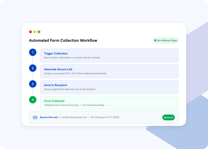Image resolution: width=208 pixels, height=149 pixels.
Task: Click the green dot in Zero Manual Steps badge
Action: coord(155,40)
